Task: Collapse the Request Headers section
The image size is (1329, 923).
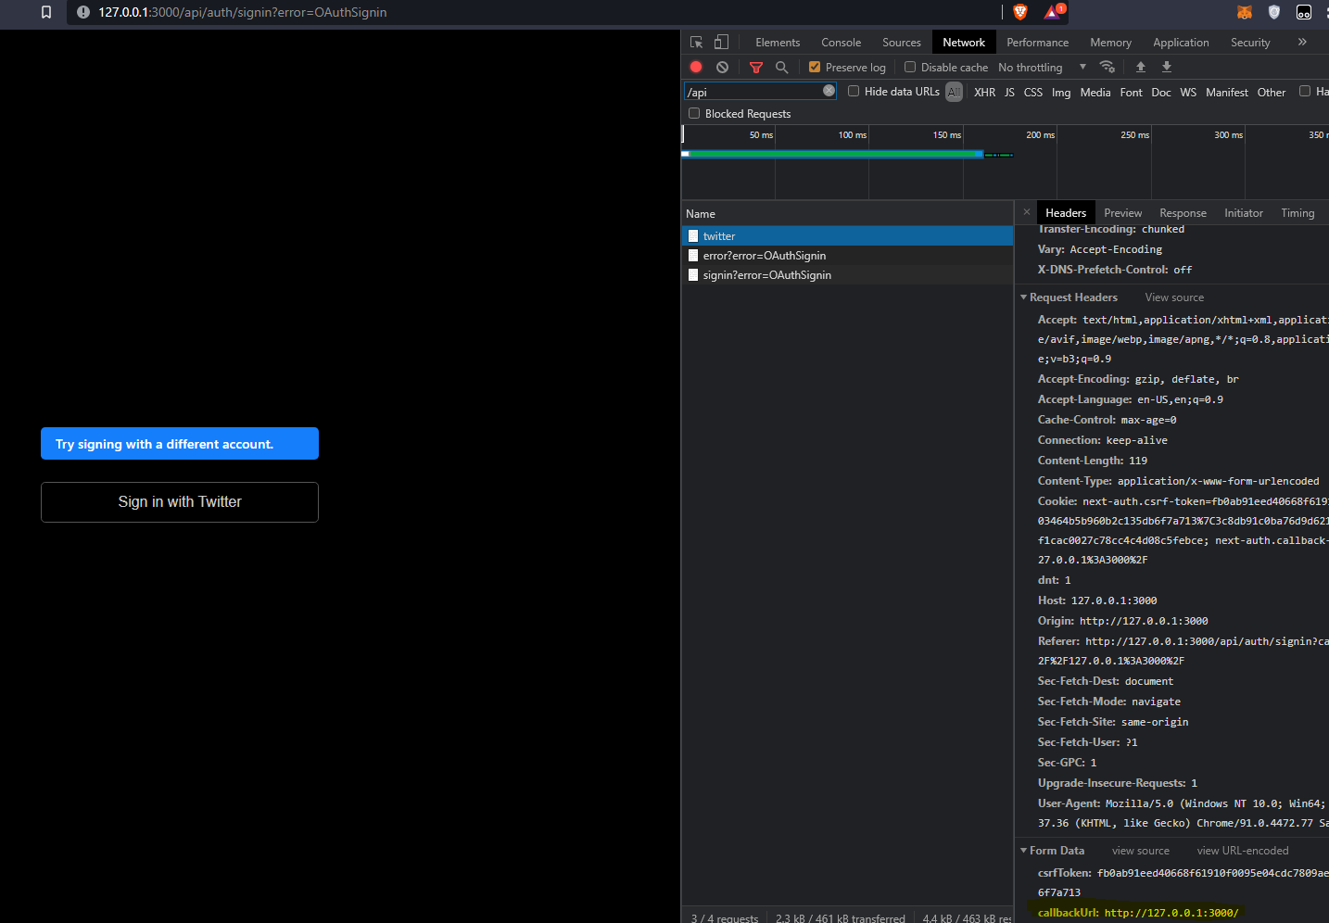Action: coord(1025,297)
